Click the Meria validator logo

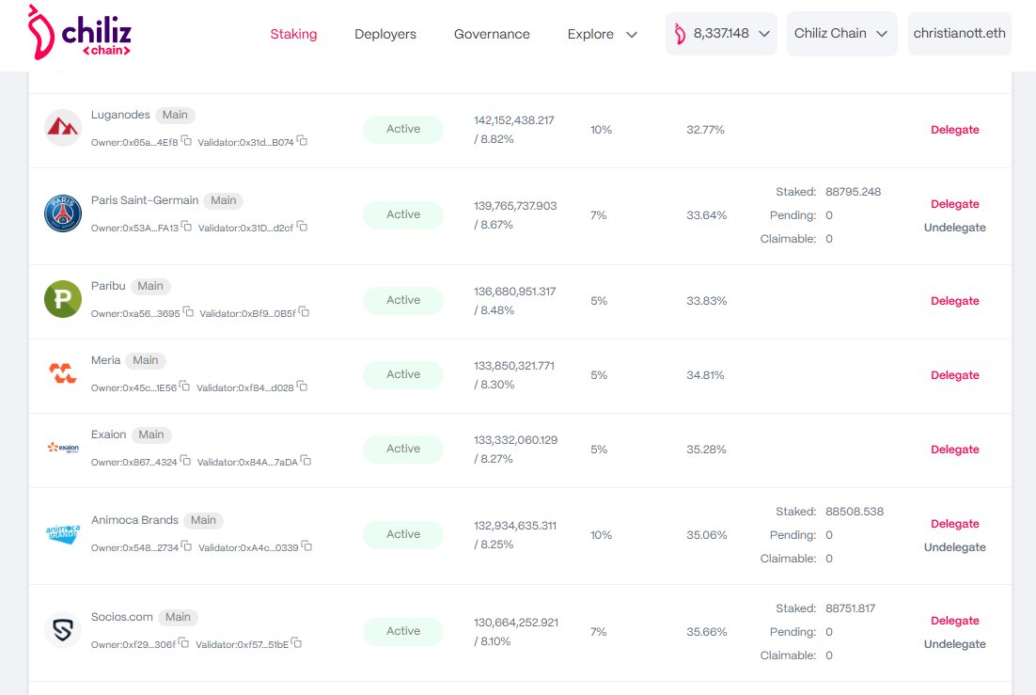coord(63,373)
